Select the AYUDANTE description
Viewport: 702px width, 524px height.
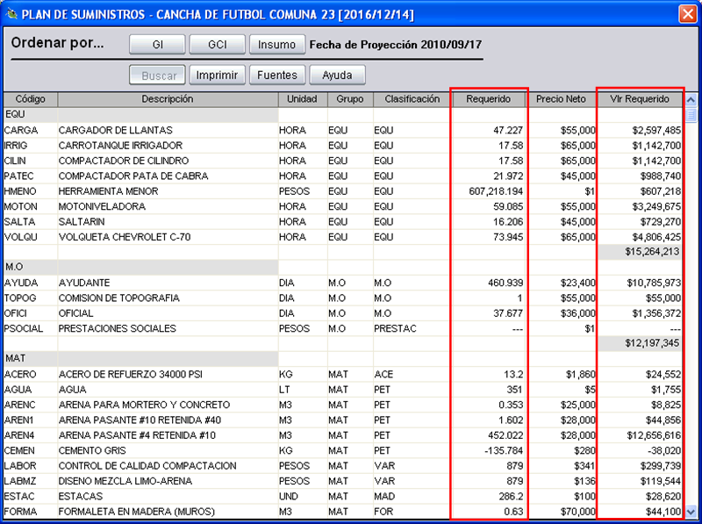pyautogui.click(x=84, y=283)
